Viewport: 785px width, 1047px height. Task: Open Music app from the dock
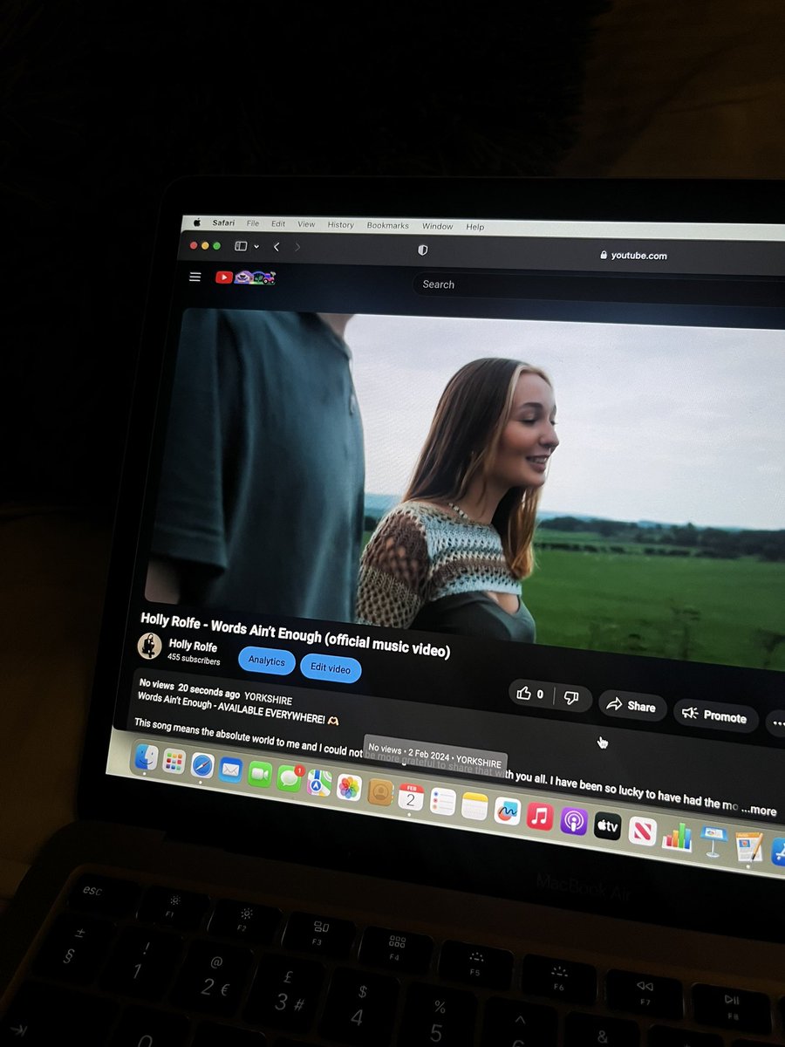[x=540, y=817]
